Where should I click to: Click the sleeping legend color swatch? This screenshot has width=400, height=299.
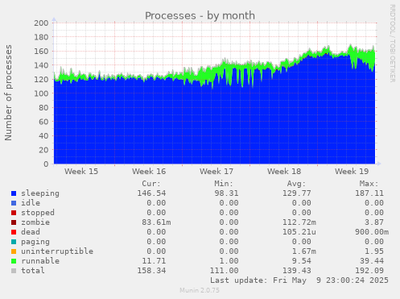click(14, 193)
